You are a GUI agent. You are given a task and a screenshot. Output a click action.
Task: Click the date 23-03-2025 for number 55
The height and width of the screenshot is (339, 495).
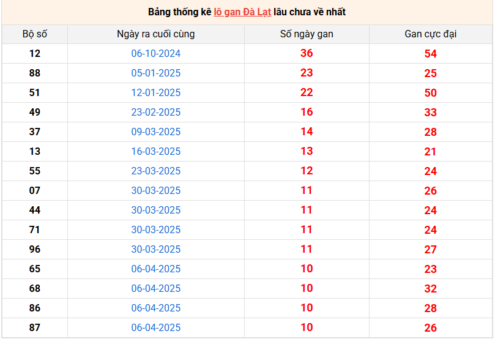pos(156,171)
